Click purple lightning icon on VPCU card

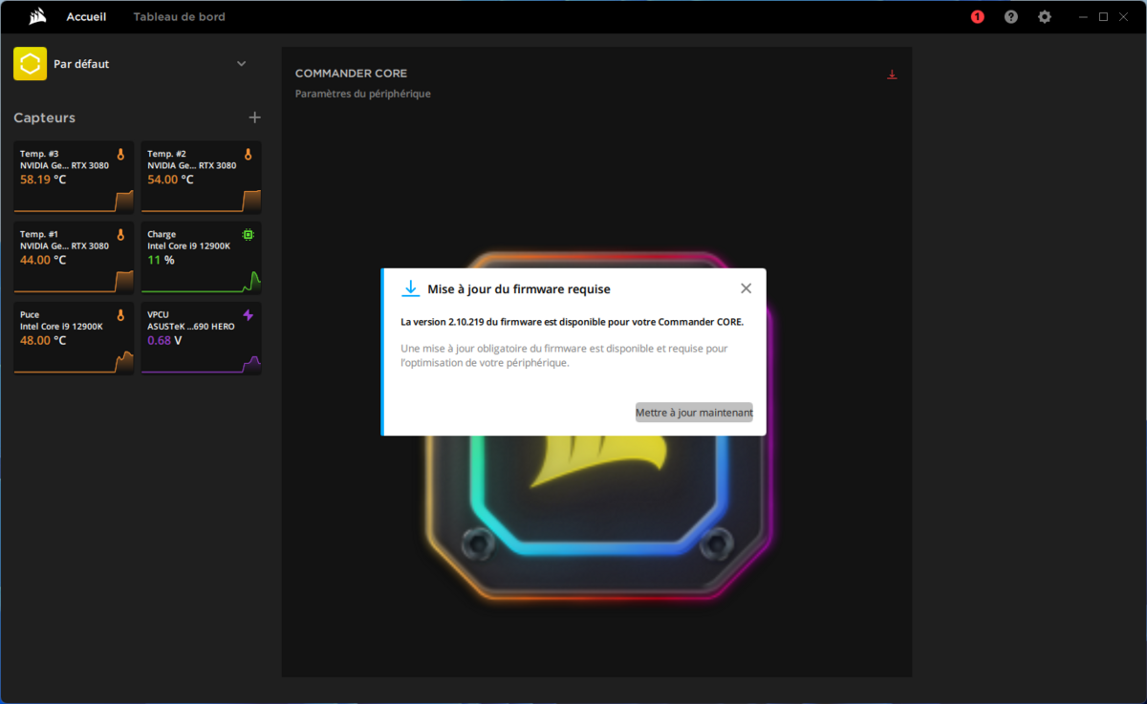(248, 314)
